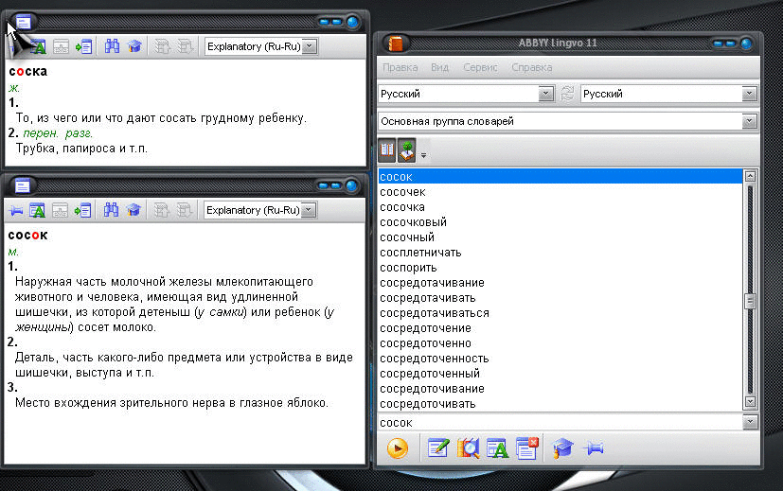Image resolution: width=783 pixels, height=491 pixels.
Task: Click the ABBYY Lingvo book logo icon
Action: pyautogui.click(x=396, y=44)
